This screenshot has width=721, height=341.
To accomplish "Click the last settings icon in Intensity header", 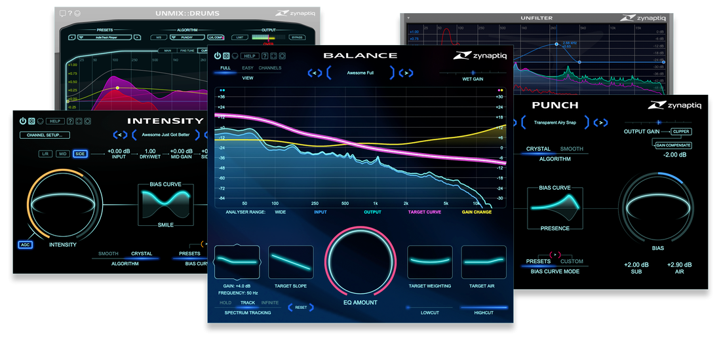I will coord(88,121).
